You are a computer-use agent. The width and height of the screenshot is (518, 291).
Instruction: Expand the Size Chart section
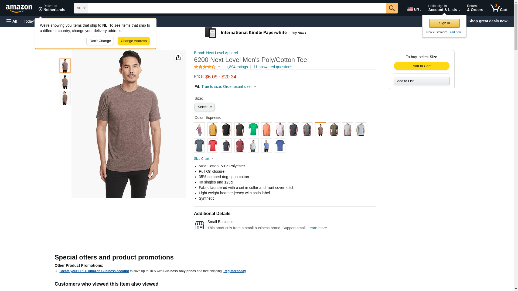(x=204, y=159)
